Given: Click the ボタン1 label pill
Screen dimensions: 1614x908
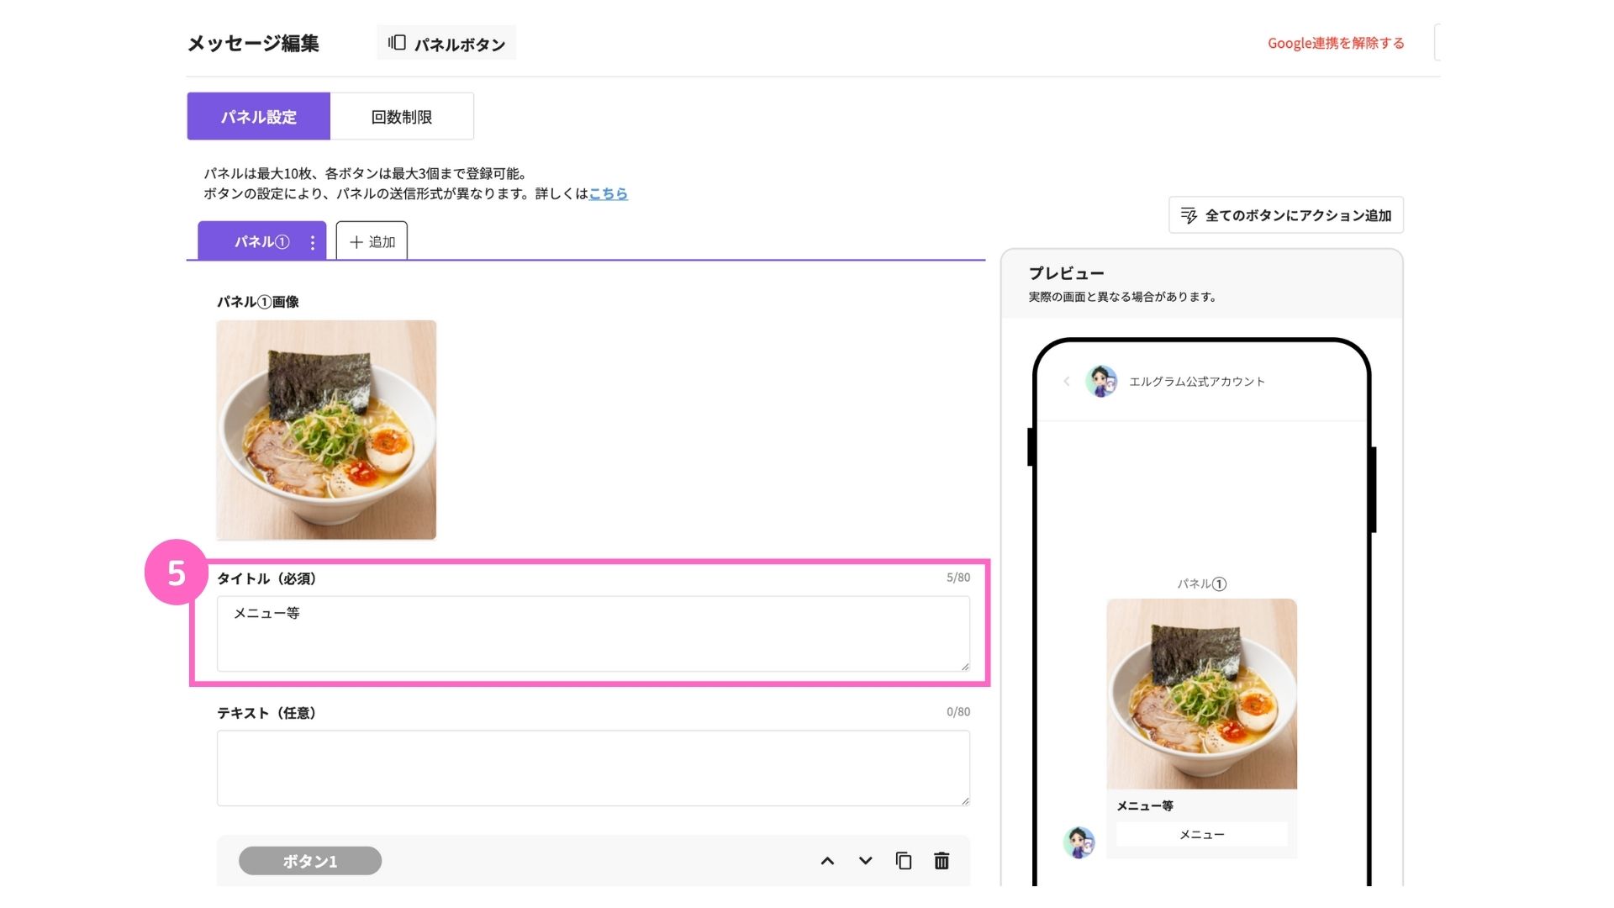Looking at the screenshot, I should [x=310, y=861].
